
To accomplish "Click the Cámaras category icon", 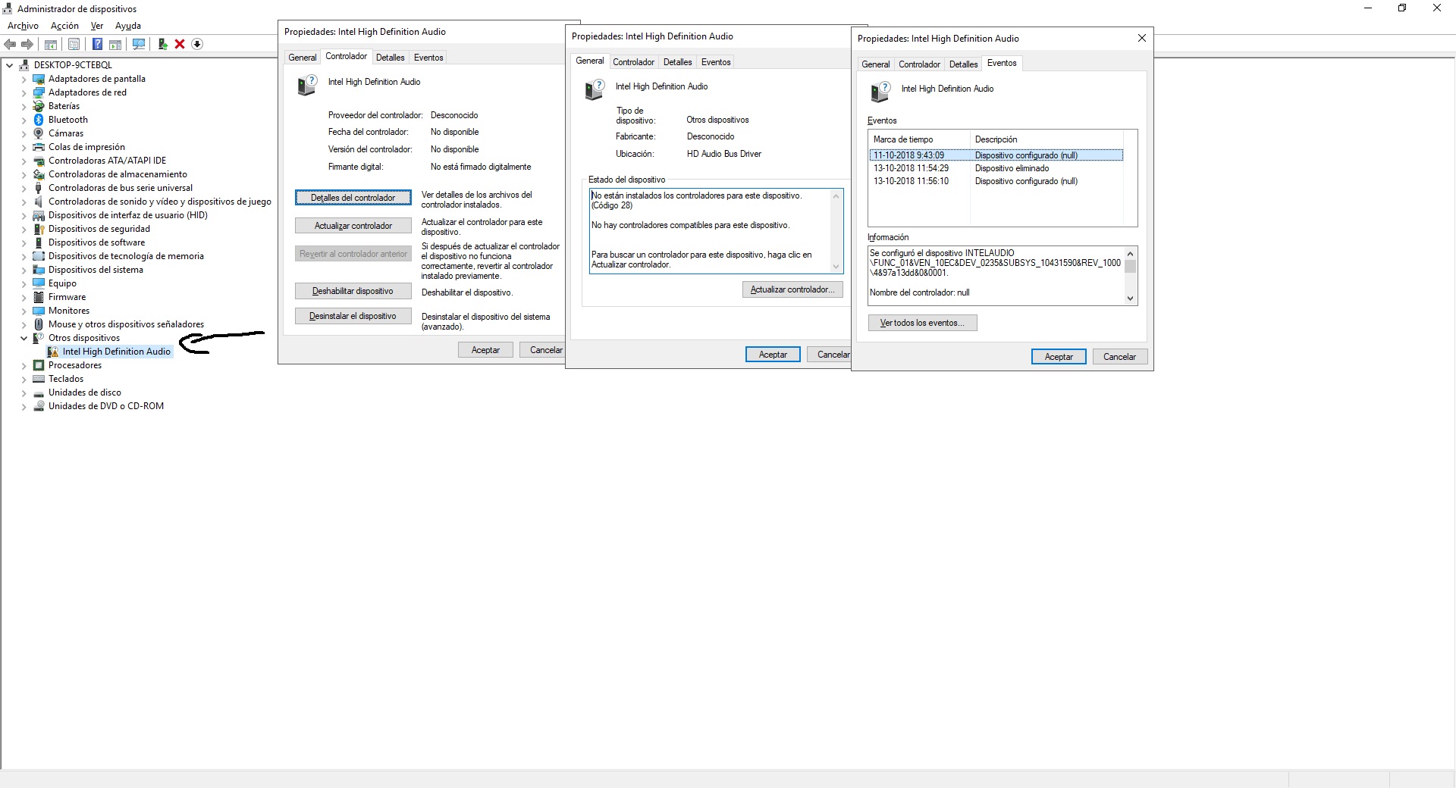I will coord(39,133).
